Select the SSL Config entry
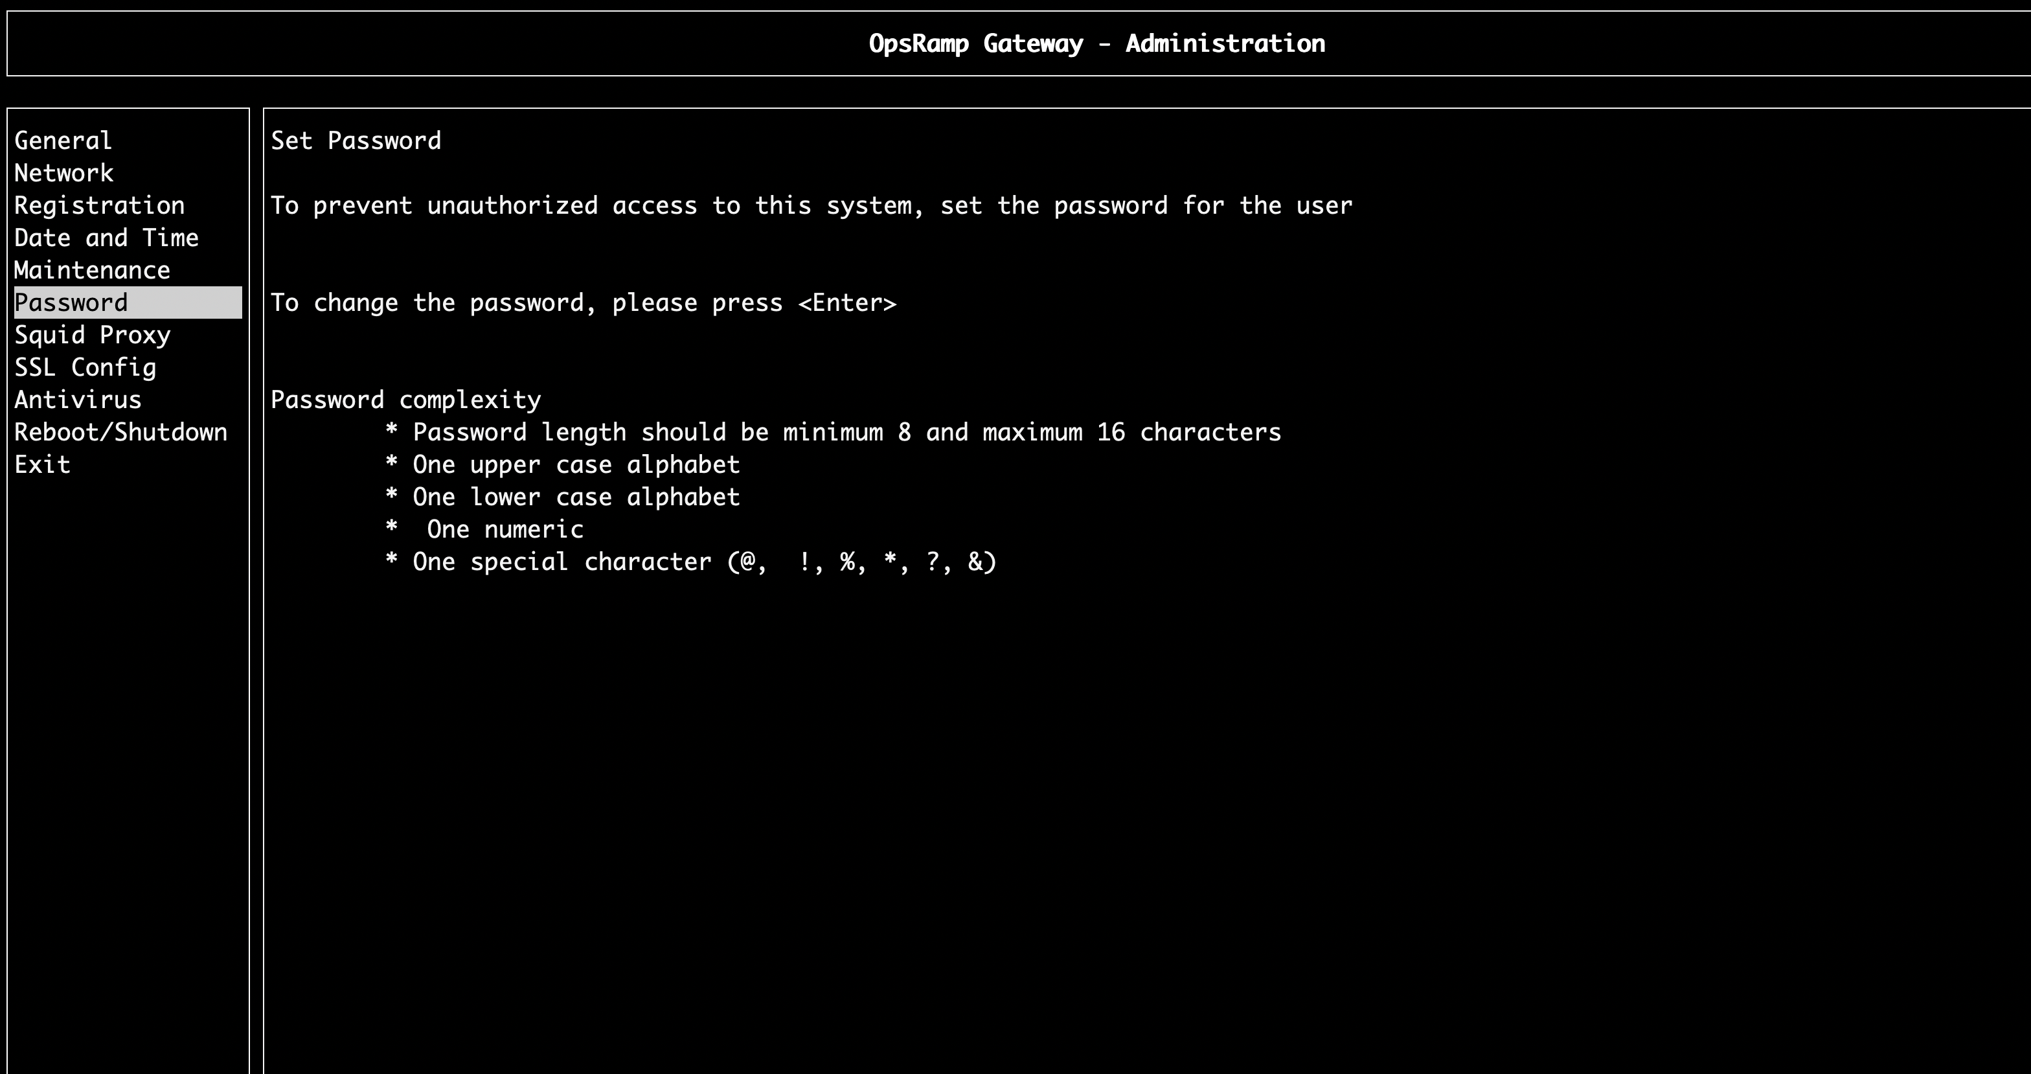Image resolution: width=2031 pixels, height=1074 pixels. pos(85,367)
